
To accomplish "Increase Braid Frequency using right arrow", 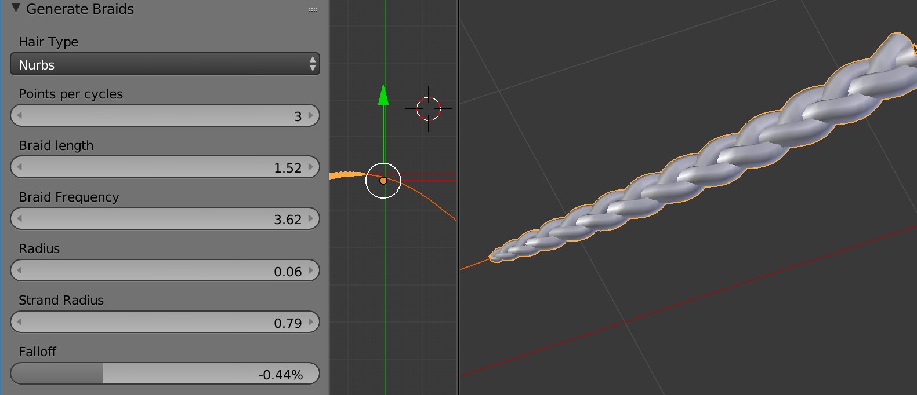I will (x=311, y=219).
